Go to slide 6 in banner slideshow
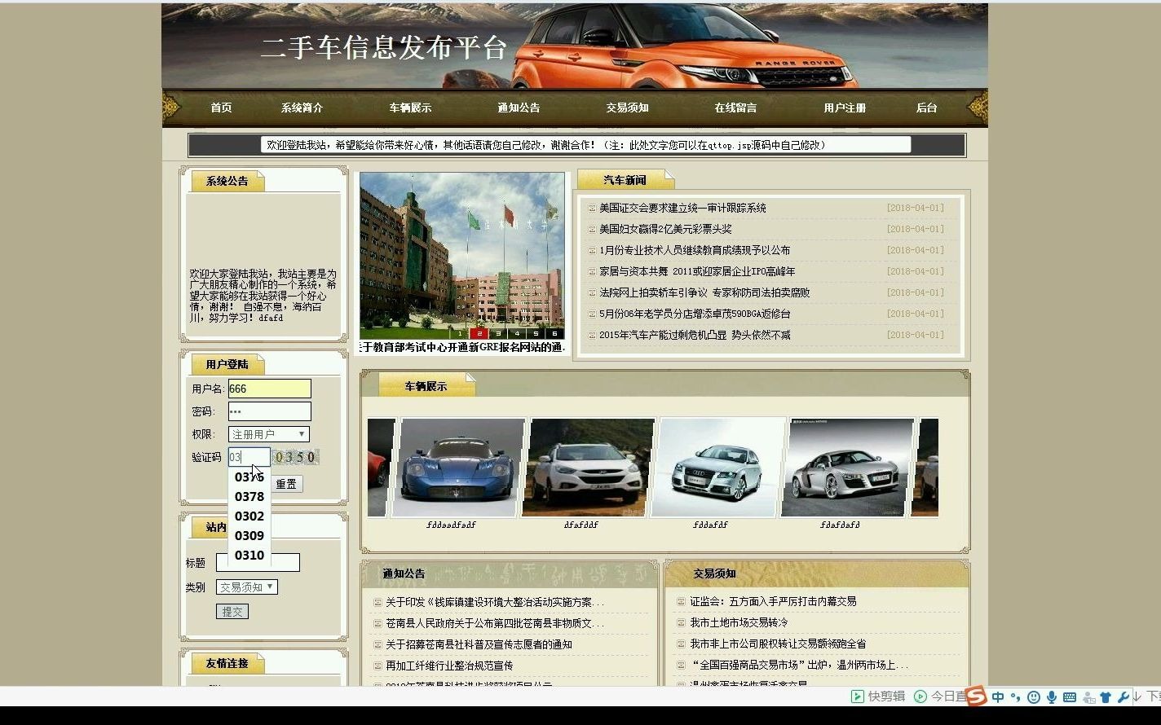This screenshot has width=1161, height=725. click(x=554, y=333)
